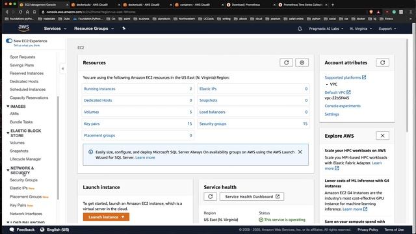Refresh the Service health section

click(211, 196)
